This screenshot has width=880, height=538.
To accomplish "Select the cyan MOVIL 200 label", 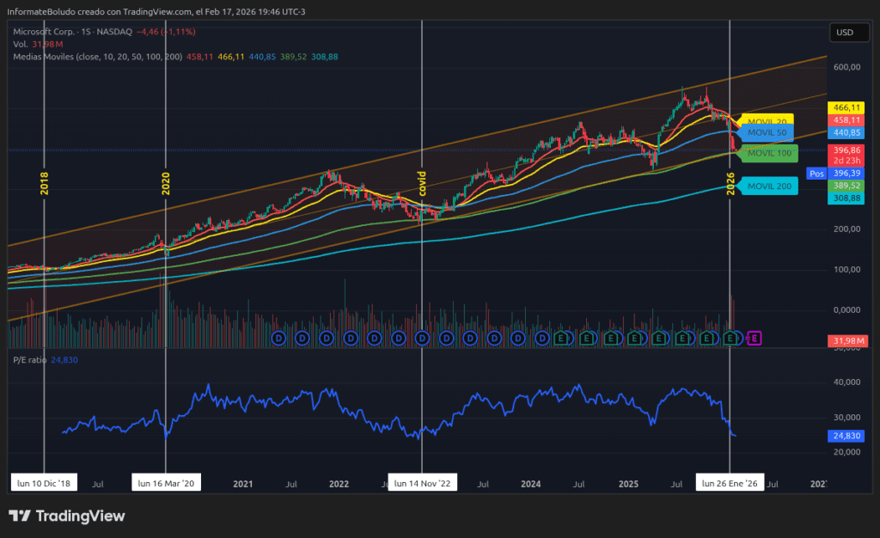I will point(769,186).
